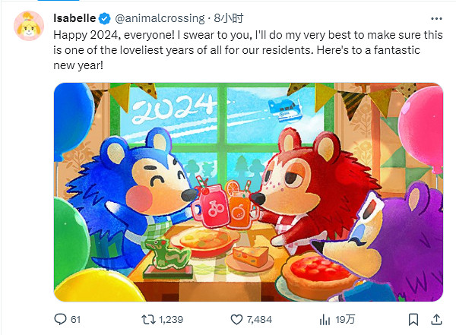The height and width of the screenshot is (335, 456).
Task: Bookmark this tweet
Action: [x=410, y=318]
